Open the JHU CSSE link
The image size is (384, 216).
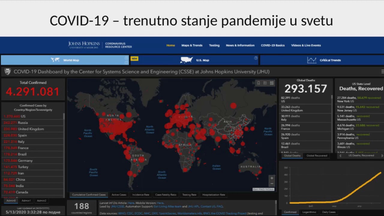click(x=117, y=207)
